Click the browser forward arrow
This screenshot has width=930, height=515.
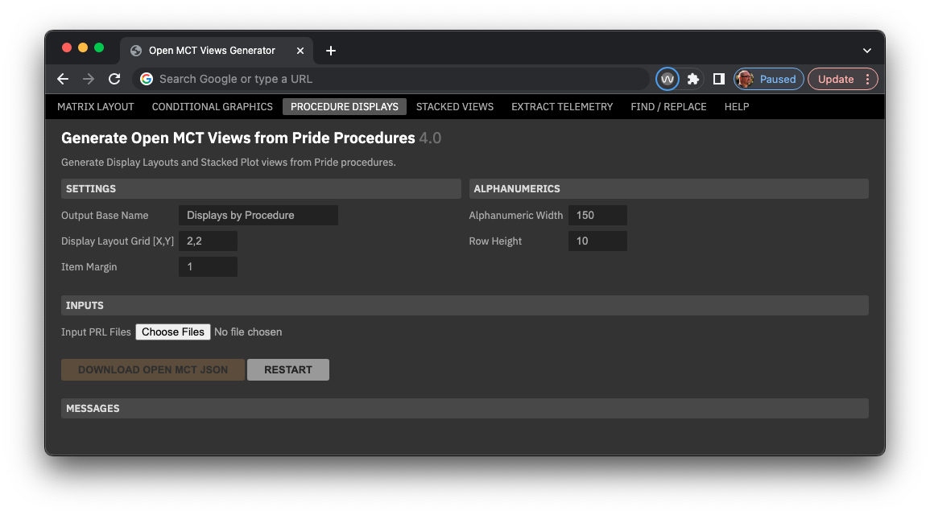pyautogui.click(x=89, y=79)
